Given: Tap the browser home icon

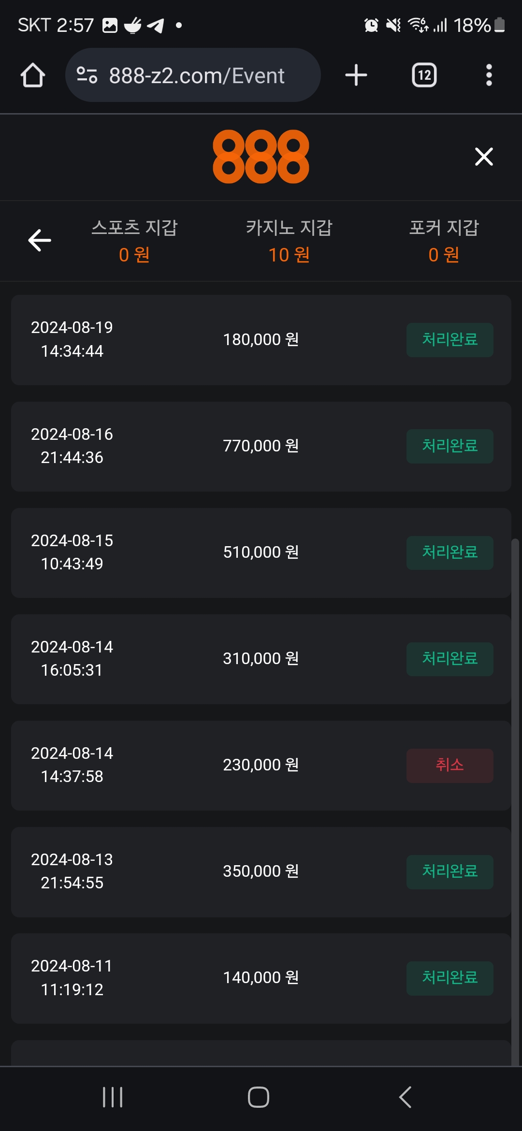Looking at the screenshot, I should (33, 75).
